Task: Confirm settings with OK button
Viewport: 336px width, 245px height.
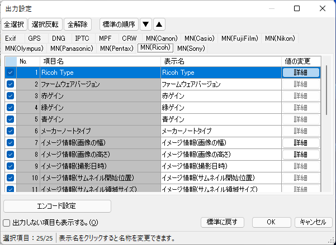Action: 272,222
